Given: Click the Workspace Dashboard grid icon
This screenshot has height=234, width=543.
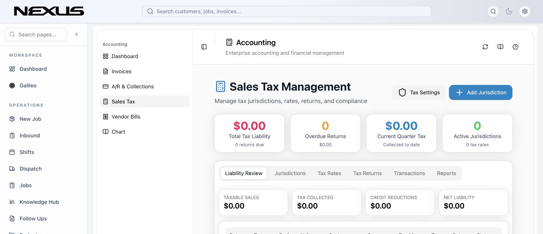Looking at the screenshot, I should [12, 69].
